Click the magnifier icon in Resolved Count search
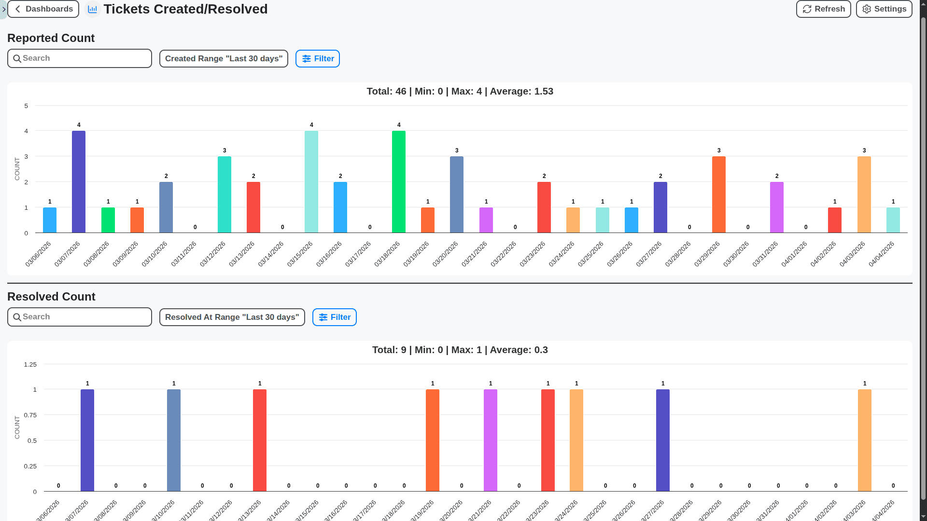This screenshot has height=521, width=927. [x=17, y=317]
